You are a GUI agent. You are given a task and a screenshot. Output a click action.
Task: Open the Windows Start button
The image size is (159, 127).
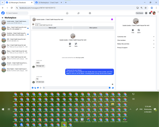[x=3, y=109]
